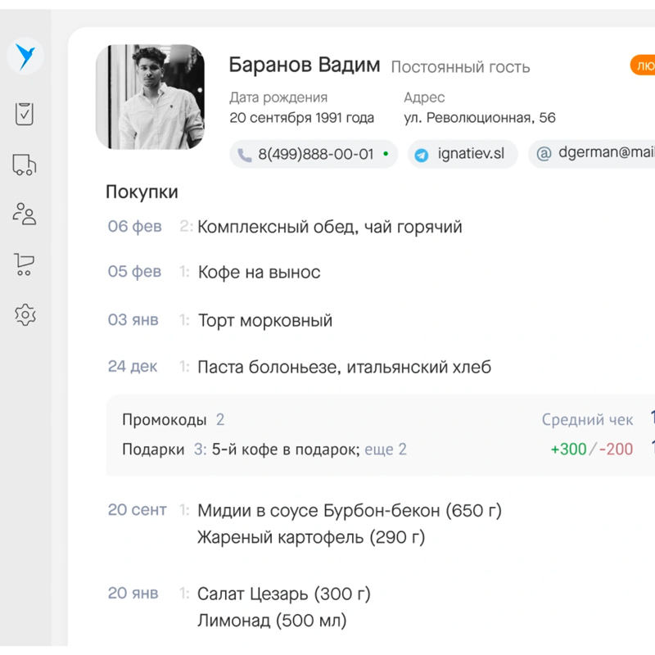Click the «Средний чек» label
Viewport: 655px width, 655px height.
587,419
